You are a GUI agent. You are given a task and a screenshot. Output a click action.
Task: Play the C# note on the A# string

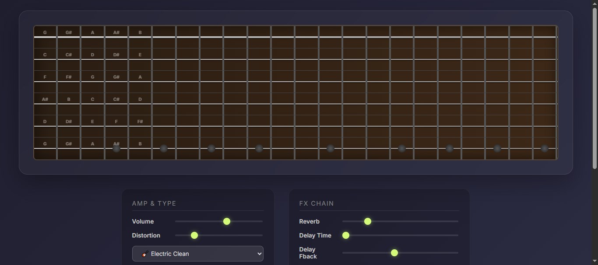(x=116, y=99)
